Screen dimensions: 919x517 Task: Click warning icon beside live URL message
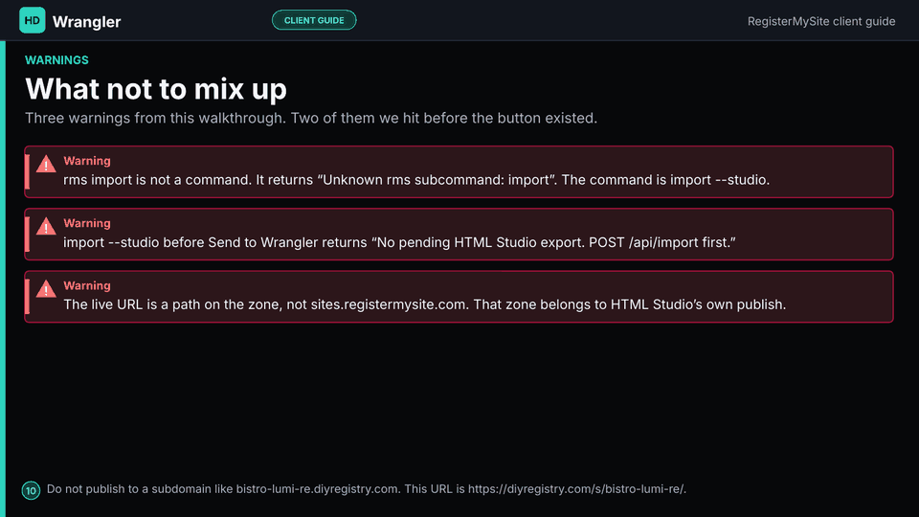[46, 289]
